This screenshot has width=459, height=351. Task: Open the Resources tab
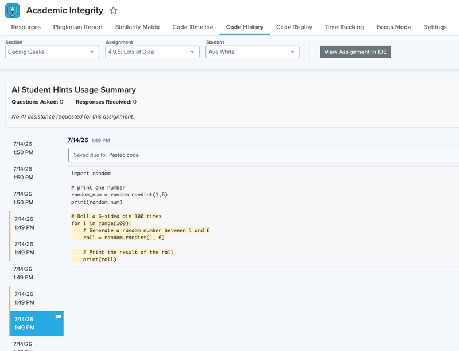(x=26, y=27)
